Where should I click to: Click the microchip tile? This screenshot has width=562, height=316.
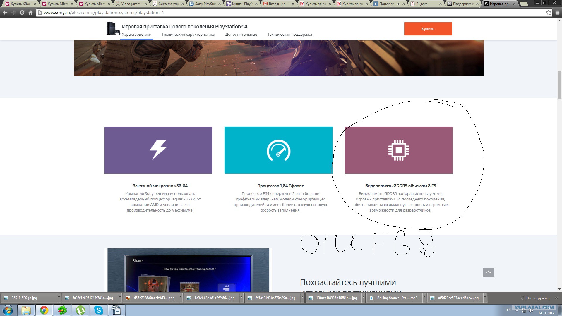pos(399,150)
